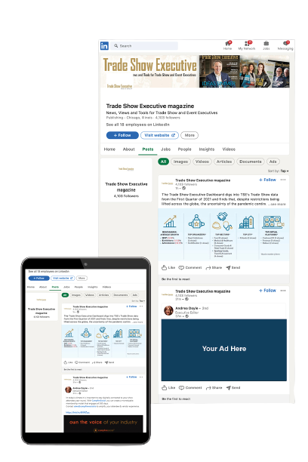Screen dimensions: 308x462
Task: Open the Videos tab on the main page
Action: pyautogui.click(x=229, y=149)
